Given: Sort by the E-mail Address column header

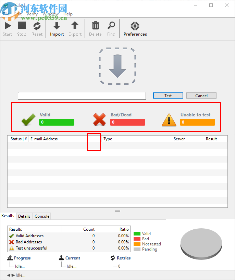Looking at the screenshot, I should coord(65,139).
